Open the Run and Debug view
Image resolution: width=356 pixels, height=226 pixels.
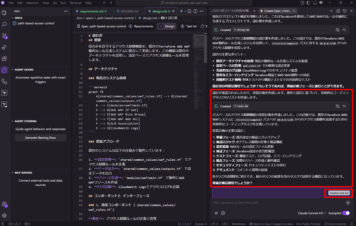point(4,47)
